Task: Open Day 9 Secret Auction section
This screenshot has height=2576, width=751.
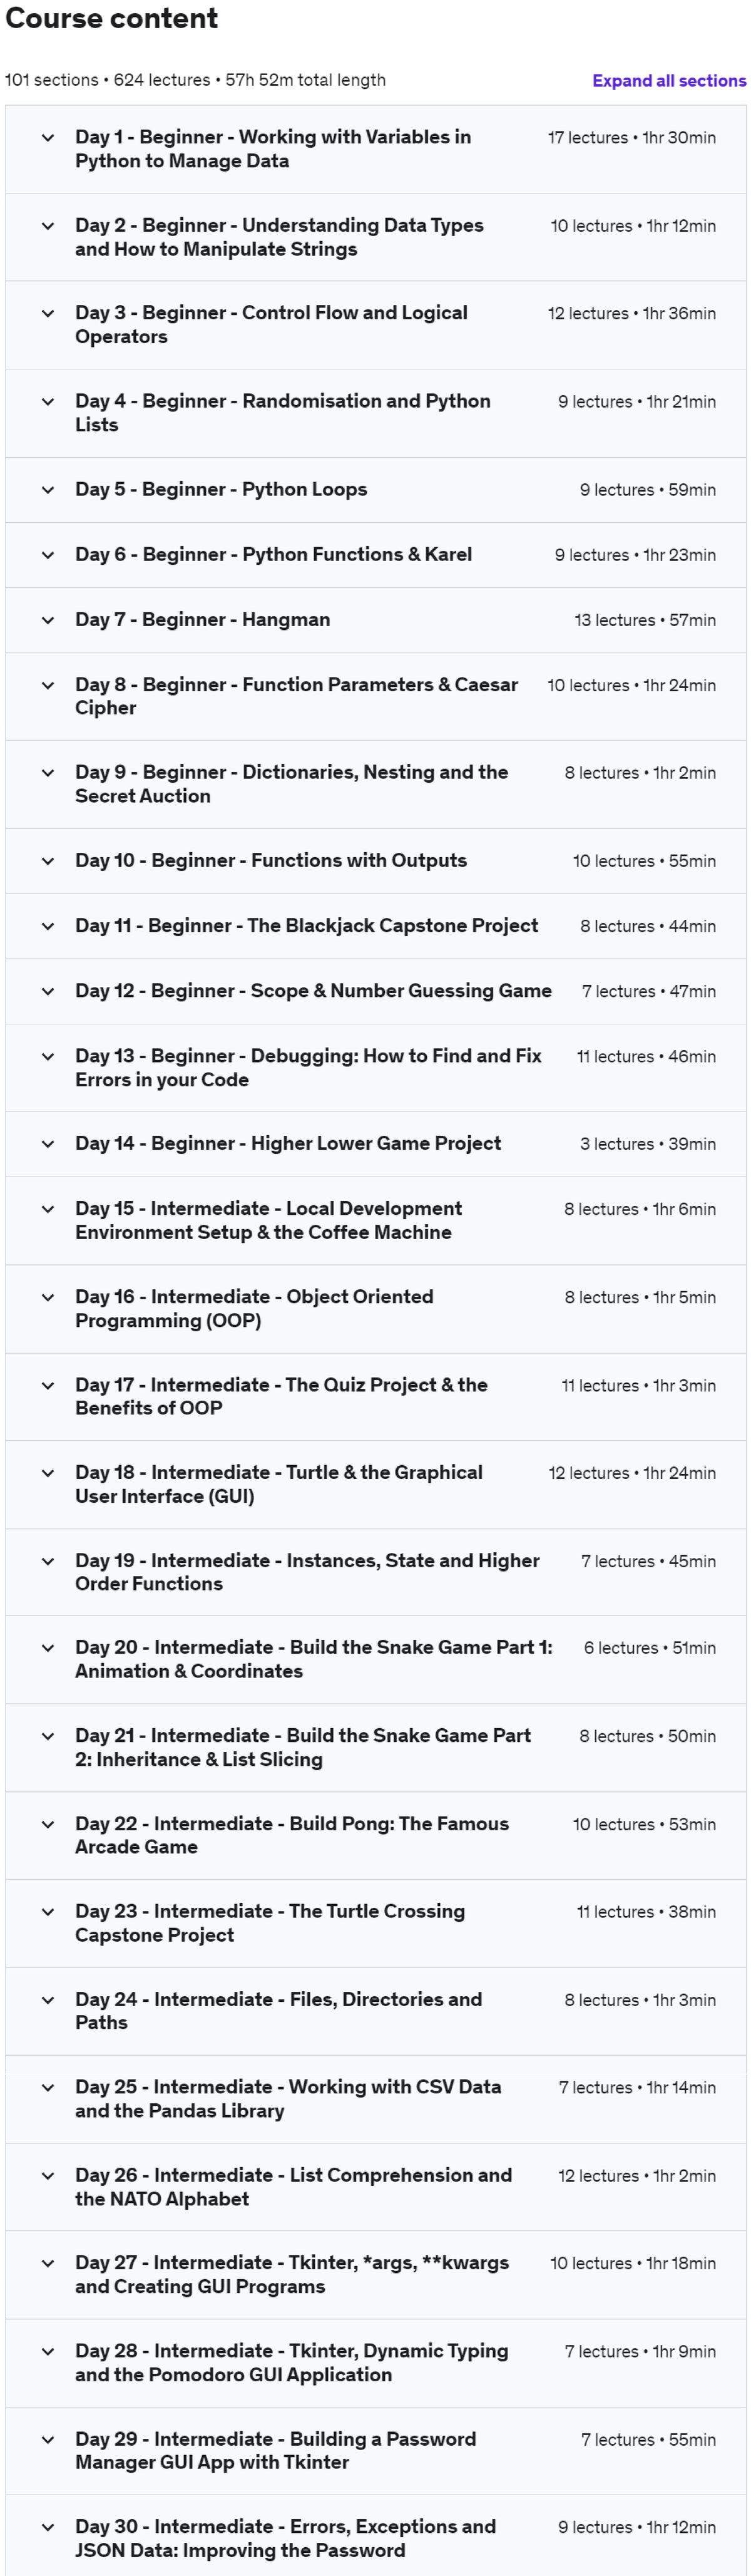Action: pyautogui.click(x=291, y=784)
